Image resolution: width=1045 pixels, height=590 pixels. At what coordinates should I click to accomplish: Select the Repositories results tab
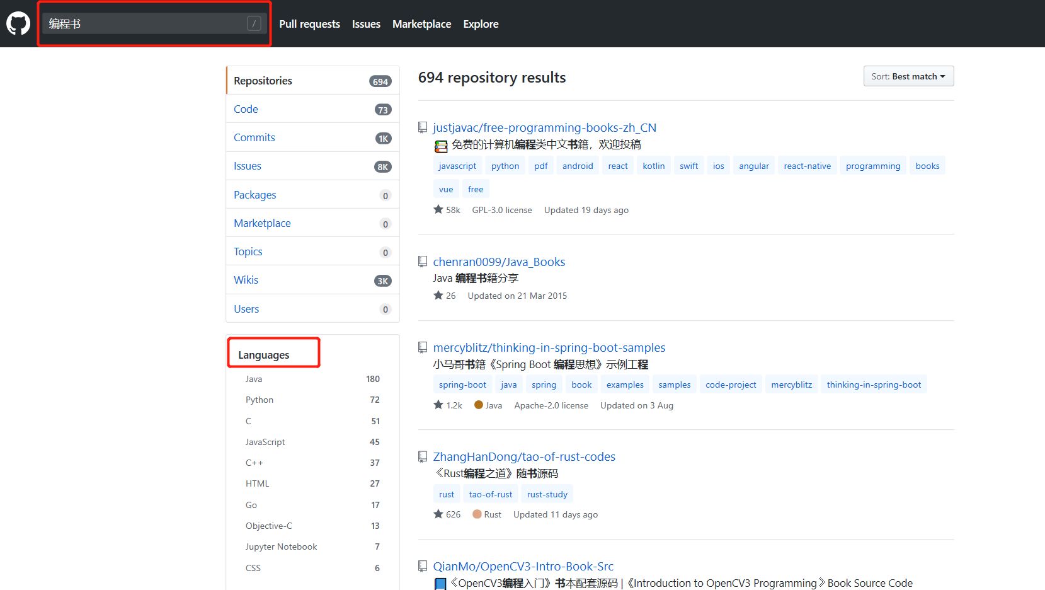point(313,81)
